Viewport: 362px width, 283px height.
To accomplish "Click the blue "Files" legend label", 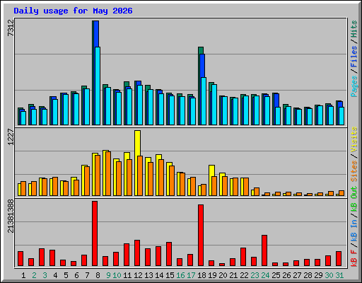I will (x=354, y=57).
